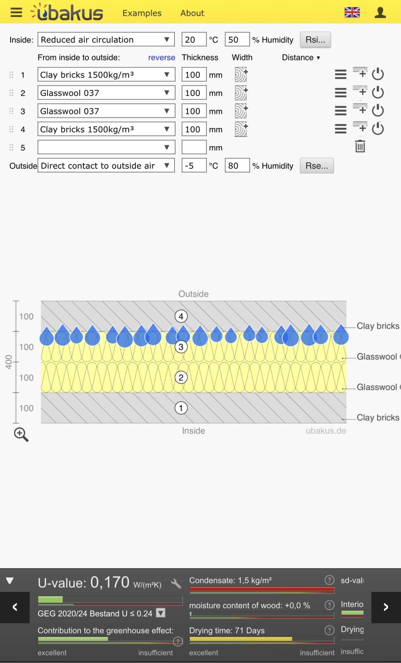Open the hamburger main menu
The width and height of the screenshot is (401, 663).
[16, 13]
